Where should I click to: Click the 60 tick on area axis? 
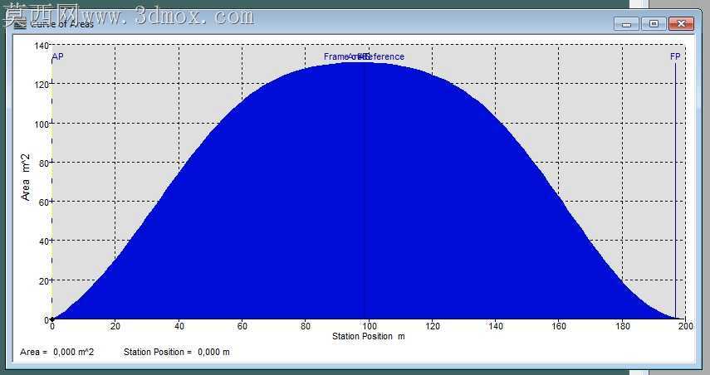click(x=43, y=202)
